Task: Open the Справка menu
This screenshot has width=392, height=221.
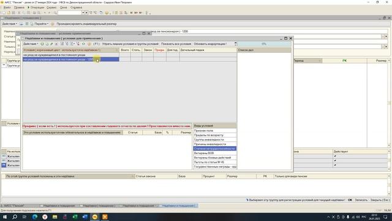Action: click(76, 7)
